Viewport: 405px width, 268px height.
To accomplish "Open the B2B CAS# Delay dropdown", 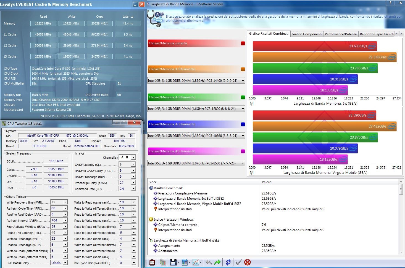I will click(x=65, y=263).
